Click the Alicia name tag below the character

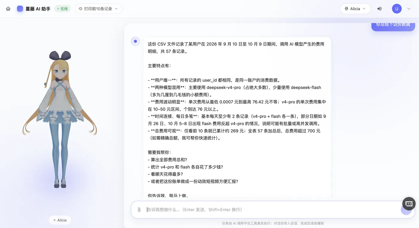[60, 220]
